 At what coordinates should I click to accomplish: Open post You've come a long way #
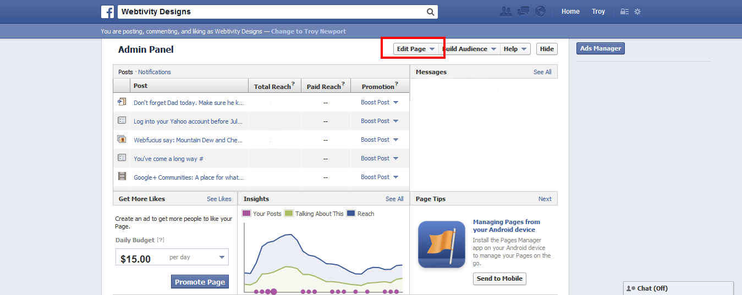click(168, 159)
